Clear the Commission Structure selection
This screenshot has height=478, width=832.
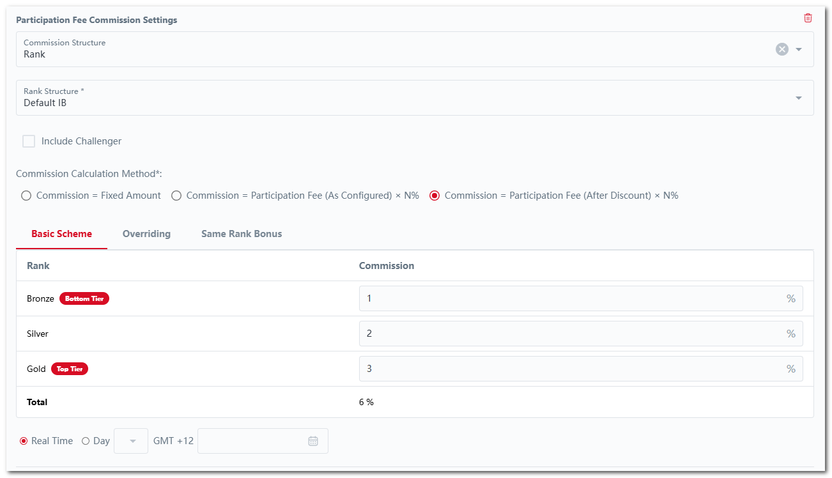click(782, 49)
